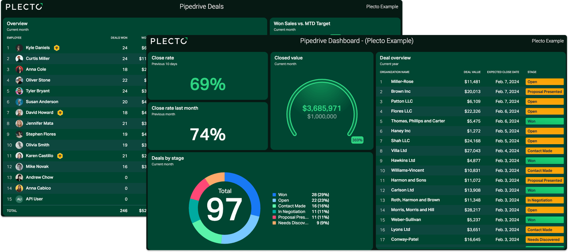Click the Williams-Vincent organization name
The height and width of the screenshot is (252, 568).
(407, 170)
